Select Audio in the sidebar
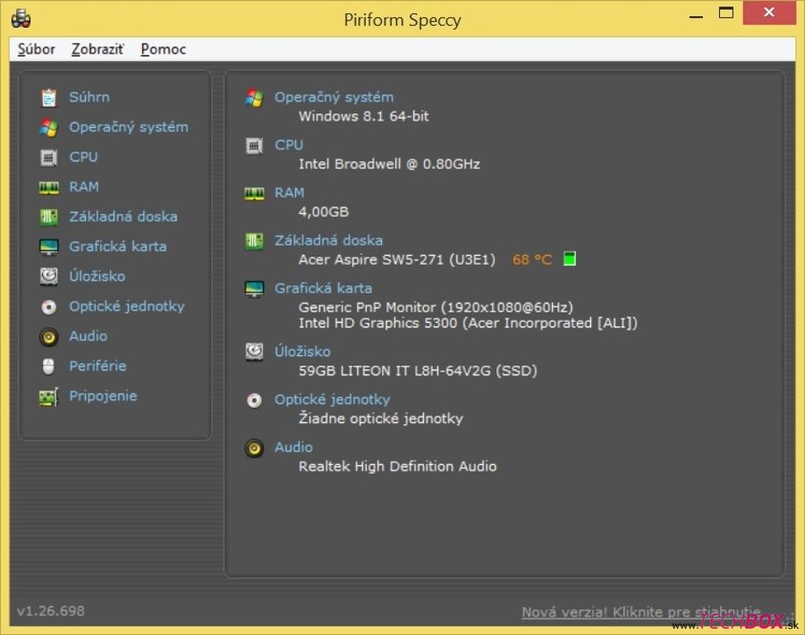 (89, 336)
